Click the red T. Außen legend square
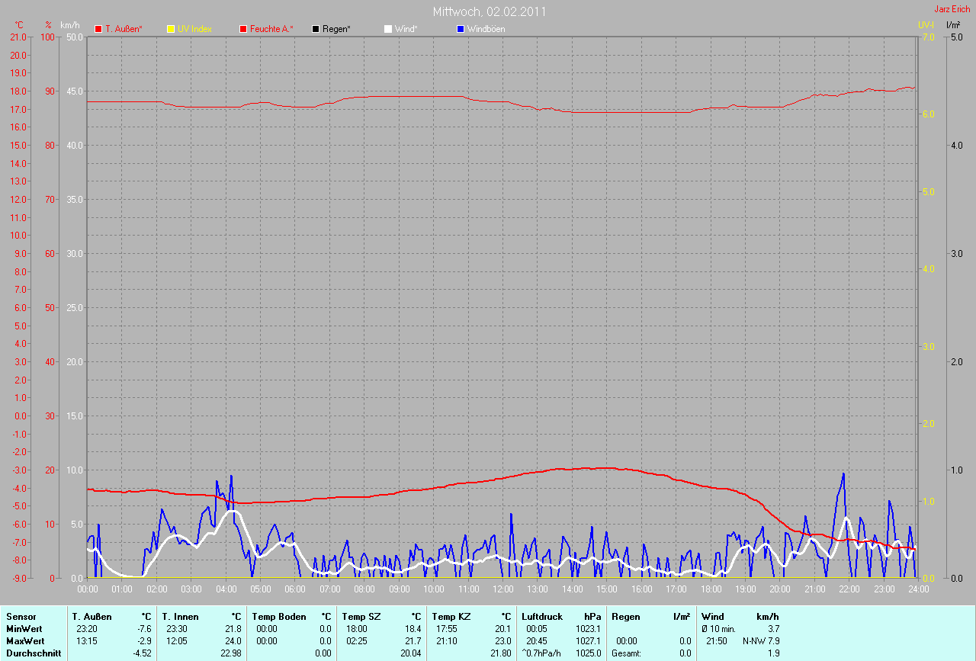 (x=98, y=29)
